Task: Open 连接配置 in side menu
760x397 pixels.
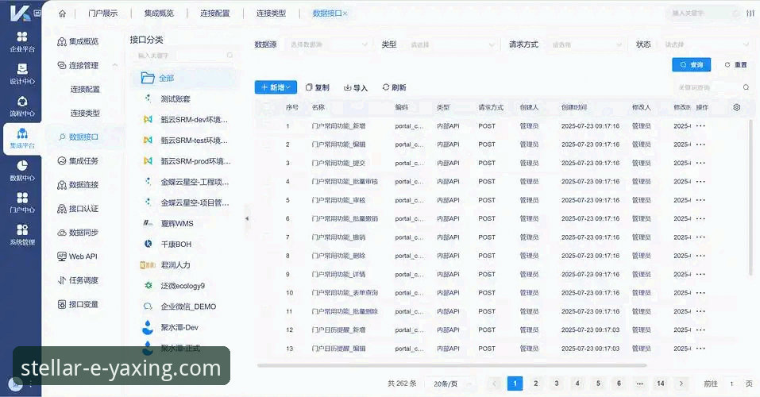Action: coord(85,89)
